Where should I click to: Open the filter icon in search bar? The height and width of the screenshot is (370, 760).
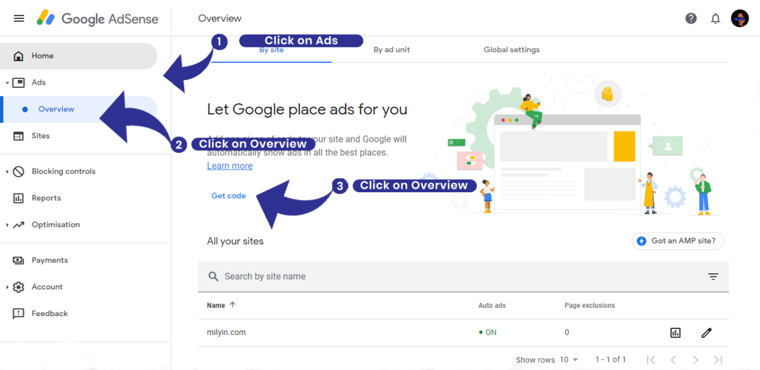pyautogui.click(x=713, y=276)
